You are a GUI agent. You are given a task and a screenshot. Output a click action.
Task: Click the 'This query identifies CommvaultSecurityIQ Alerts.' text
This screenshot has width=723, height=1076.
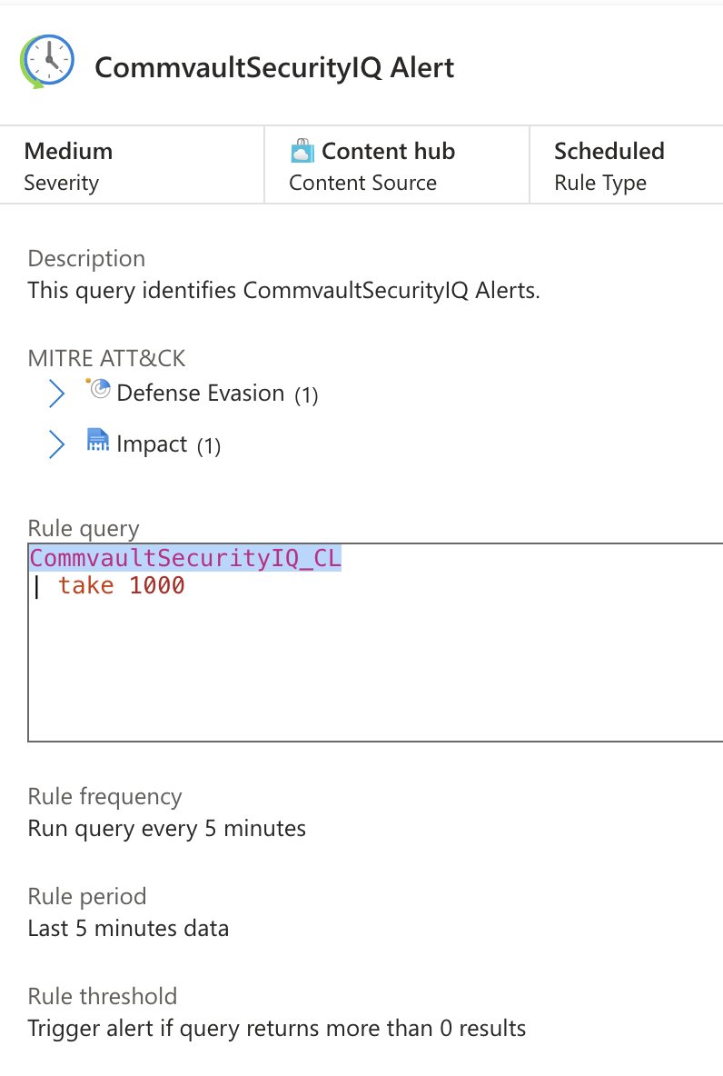284,291
